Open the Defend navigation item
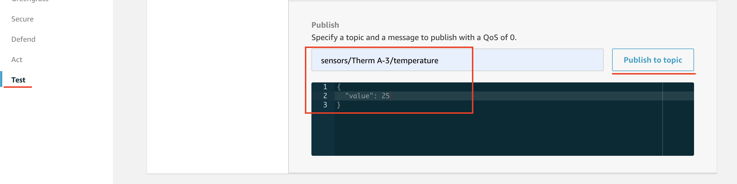Viewport: 737px width, 184px height. pos(23,40)
